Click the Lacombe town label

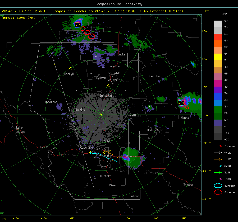point(114,66)
